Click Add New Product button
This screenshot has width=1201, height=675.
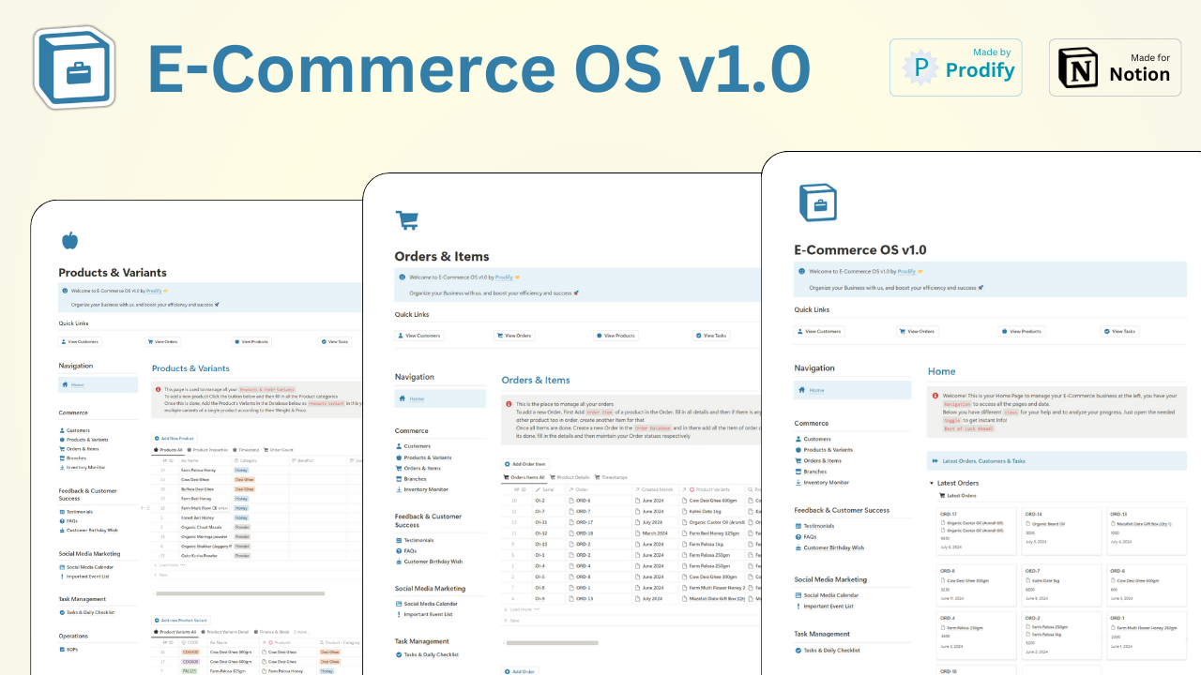(x=174, y=438)
